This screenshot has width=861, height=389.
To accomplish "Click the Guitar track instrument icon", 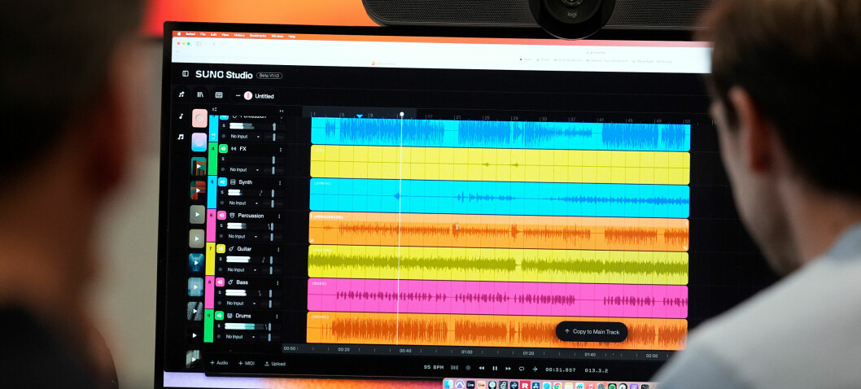I will coord(232,249).
